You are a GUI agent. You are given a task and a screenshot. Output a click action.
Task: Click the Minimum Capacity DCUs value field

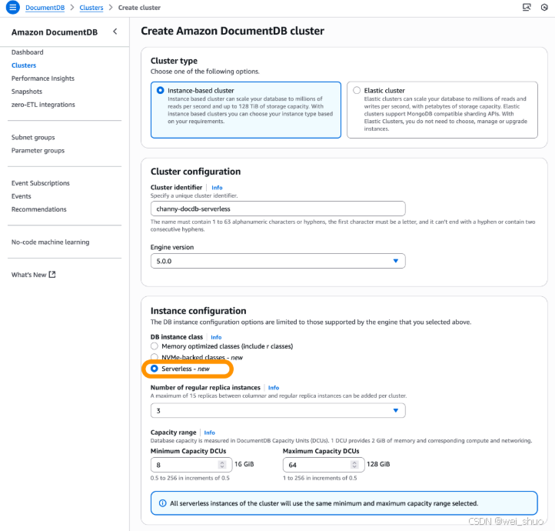191,465
